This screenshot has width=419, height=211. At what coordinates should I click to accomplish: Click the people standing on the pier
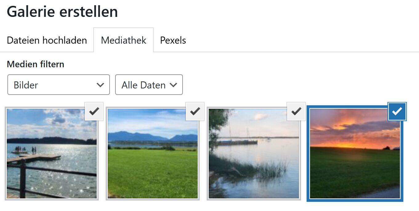25,150
